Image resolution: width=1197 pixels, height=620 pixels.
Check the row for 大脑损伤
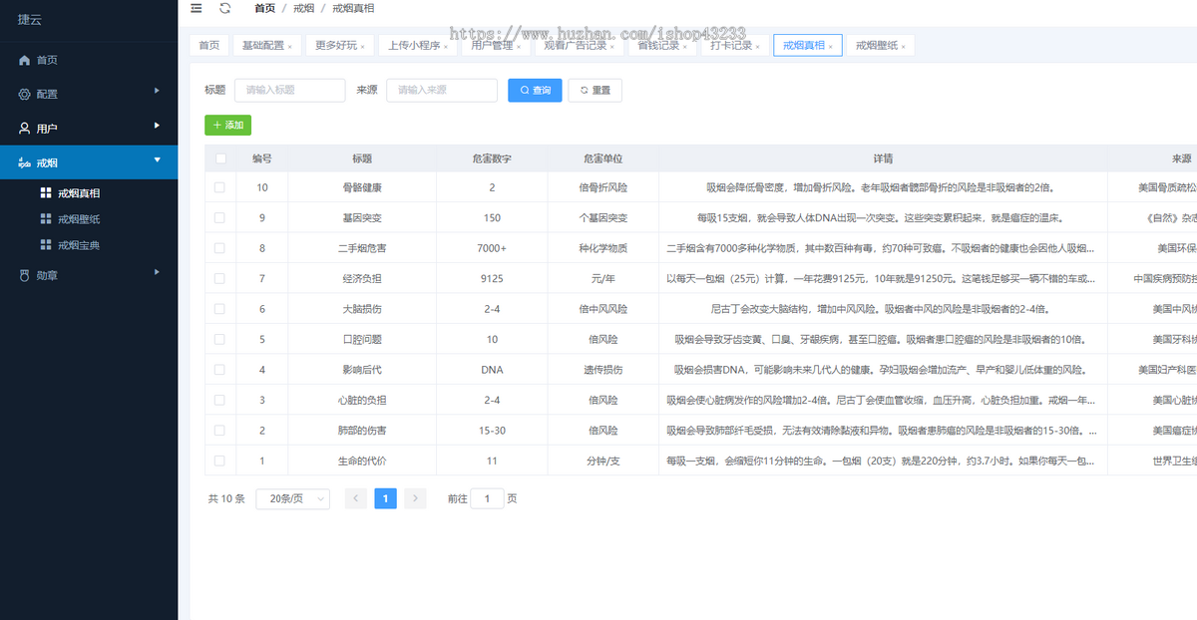(220, 309)
